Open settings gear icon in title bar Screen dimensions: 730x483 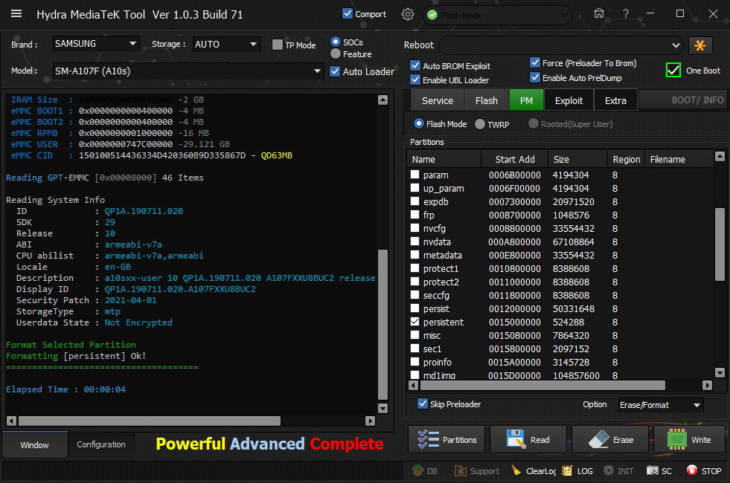(x=408, y=14)
